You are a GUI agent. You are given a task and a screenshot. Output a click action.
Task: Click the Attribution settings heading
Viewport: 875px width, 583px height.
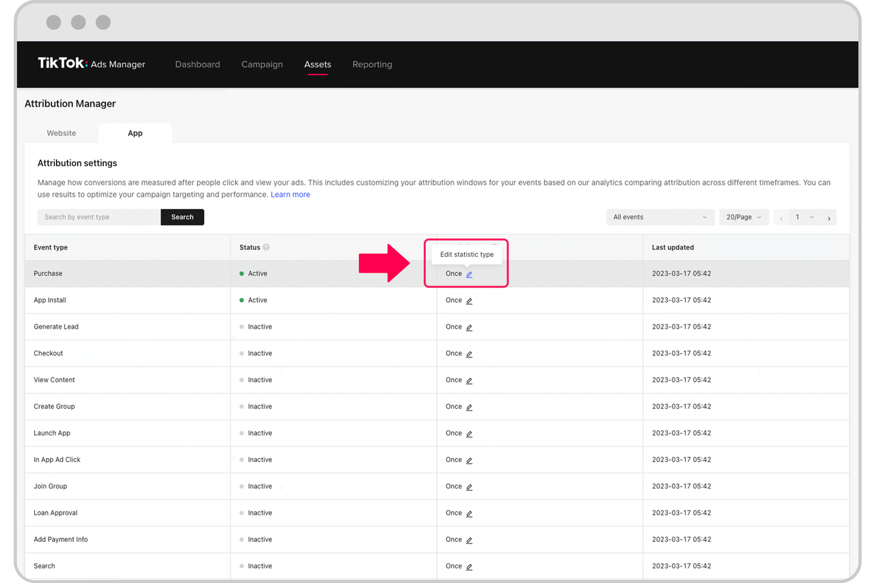[77, 163]
